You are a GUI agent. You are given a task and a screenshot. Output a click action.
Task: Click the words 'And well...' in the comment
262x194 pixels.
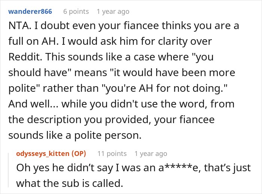[x=33, y=104]
